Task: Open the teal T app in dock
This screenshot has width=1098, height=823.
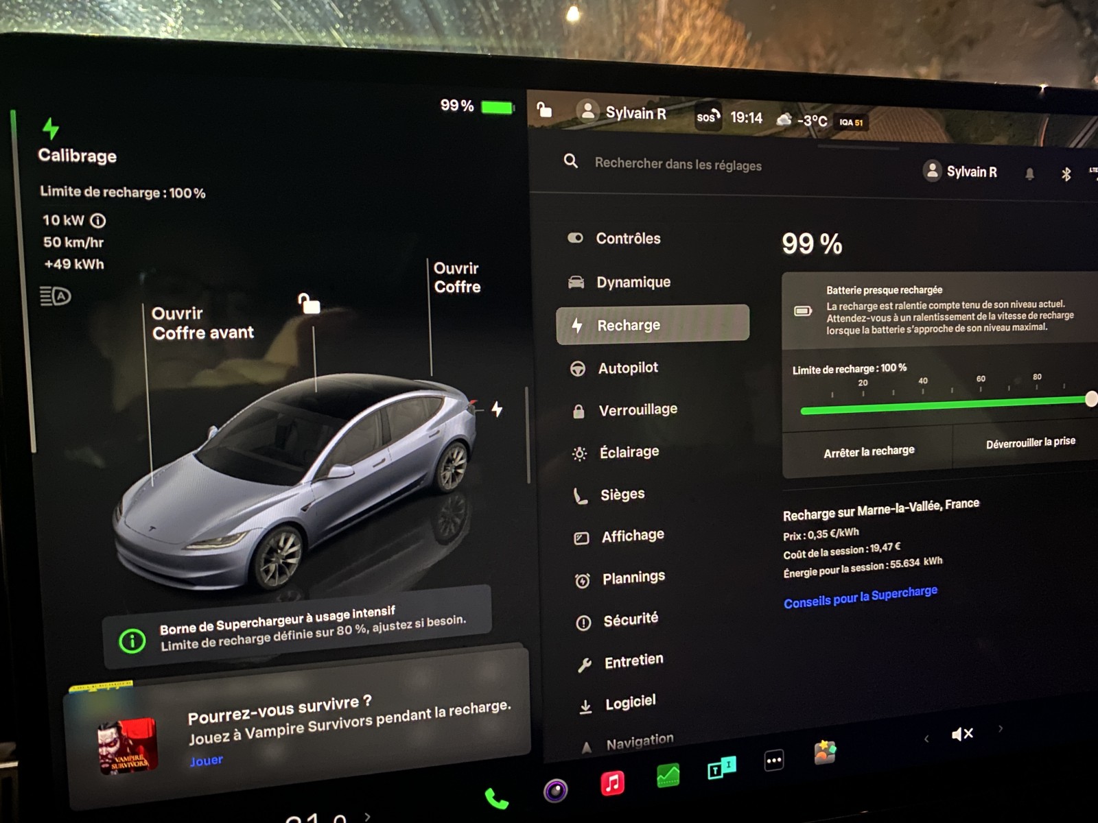Action: [x=721, y=768]
